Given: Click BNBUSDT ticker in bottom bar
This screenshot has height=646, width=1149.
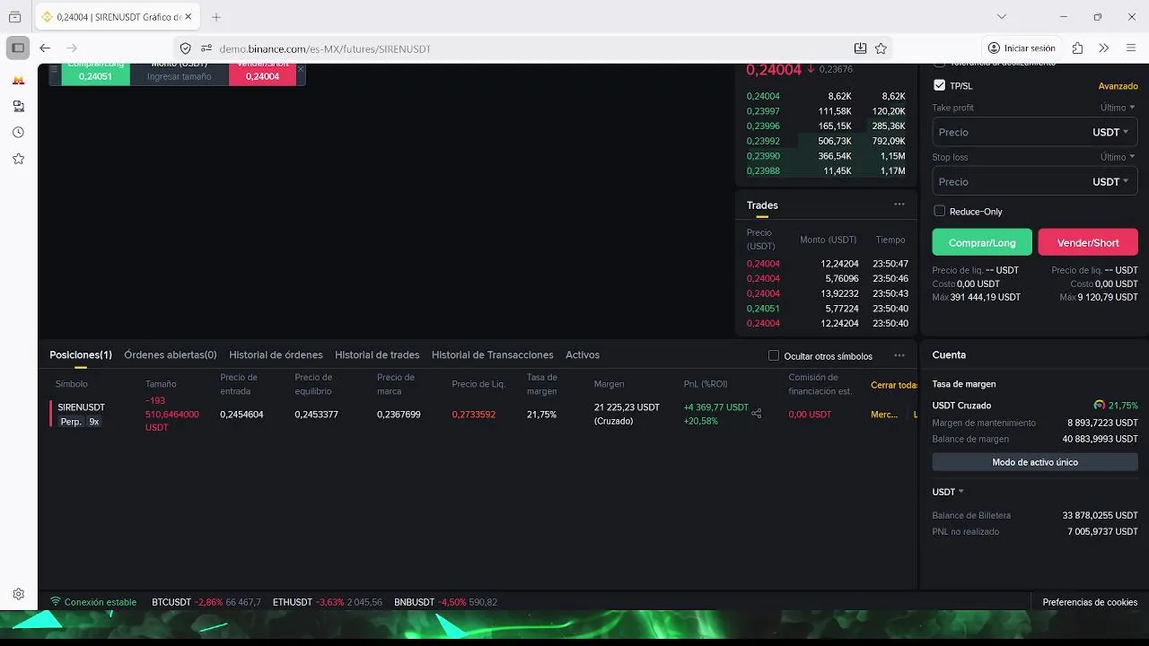Looking at the screenshot, I should (445, 602).
